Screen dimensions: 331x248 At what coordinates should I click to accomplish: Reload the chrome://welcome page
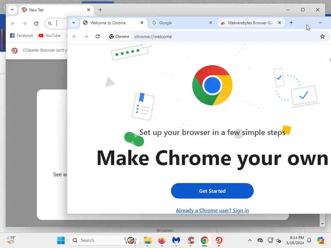tap(98, 36)
